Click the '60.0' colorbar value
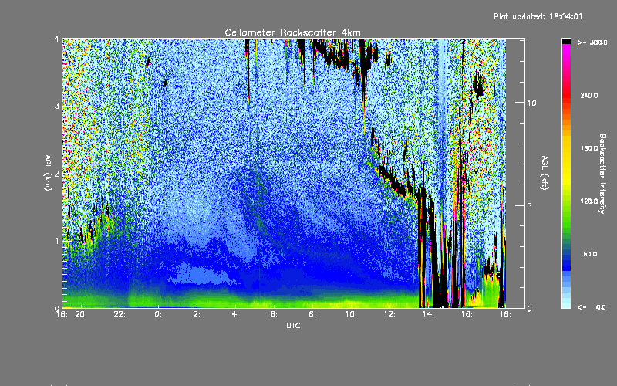 coord(590,255)
